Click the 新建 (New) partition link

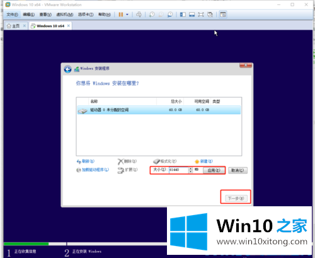click(x=203, y=161)
